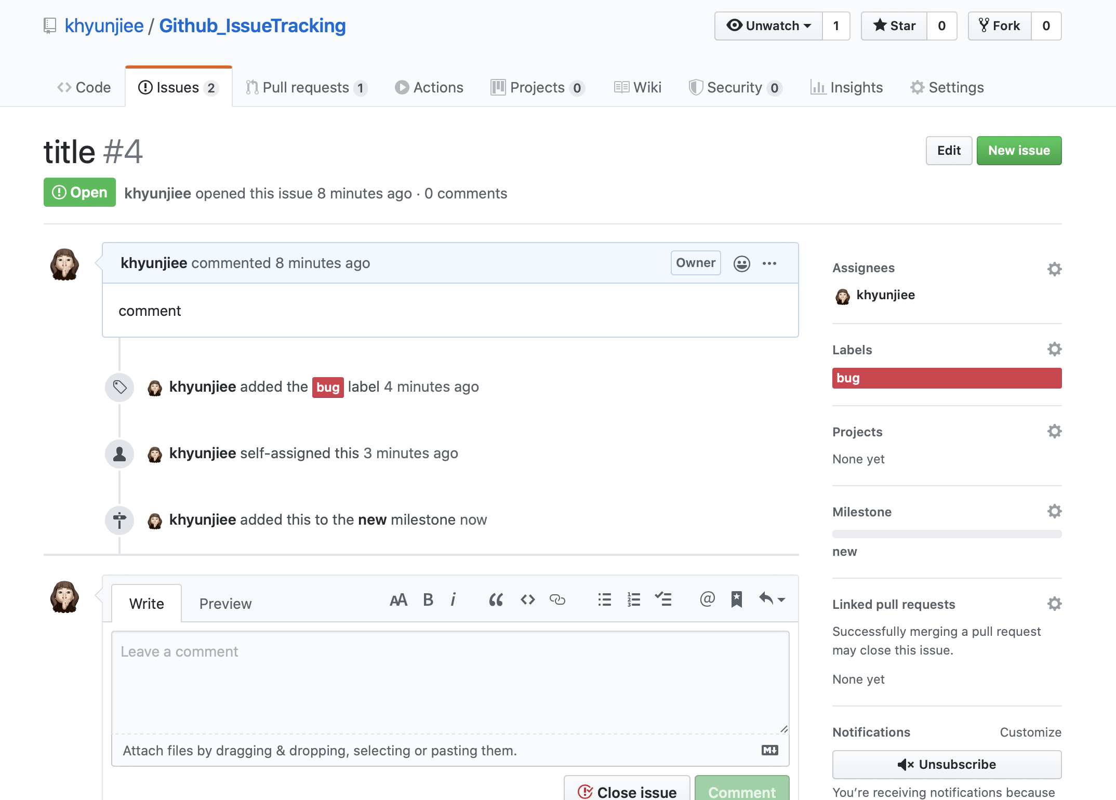Switch to the Pull requests tab
The width and height of the screenshot is (1116, 800).
point(306,87)
